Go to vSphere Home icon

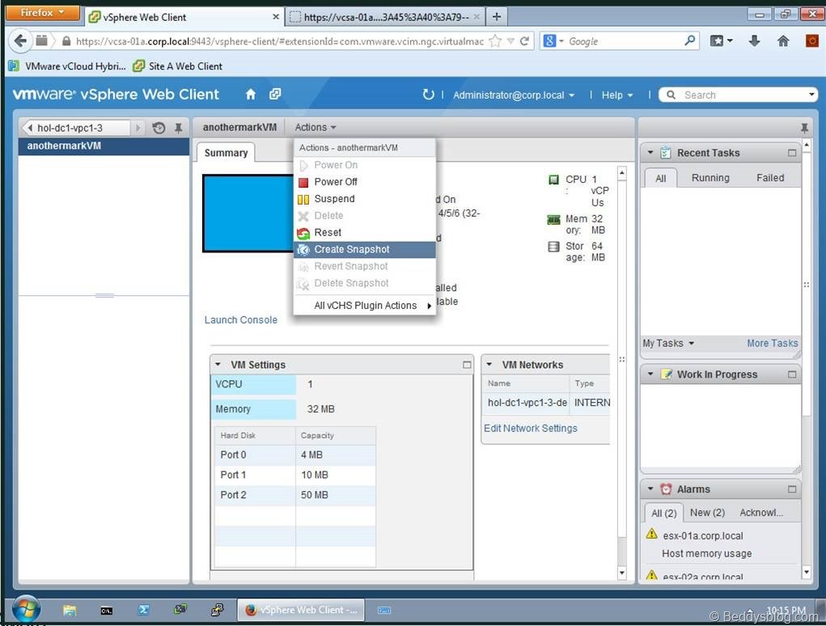tap(251, 95)
